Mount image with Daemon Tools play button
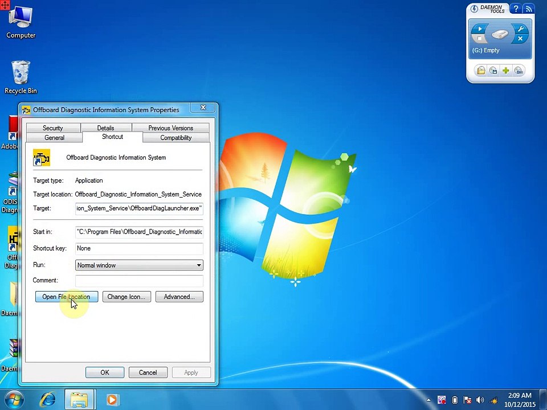Image resolution: width=547 pixels, height=410 pixels. coord(480,29)
